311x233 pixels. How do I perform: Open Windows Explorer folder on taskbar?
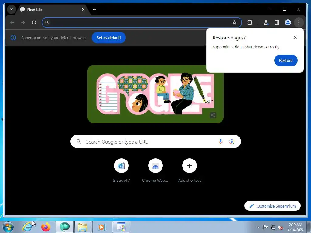coord(83,227)
